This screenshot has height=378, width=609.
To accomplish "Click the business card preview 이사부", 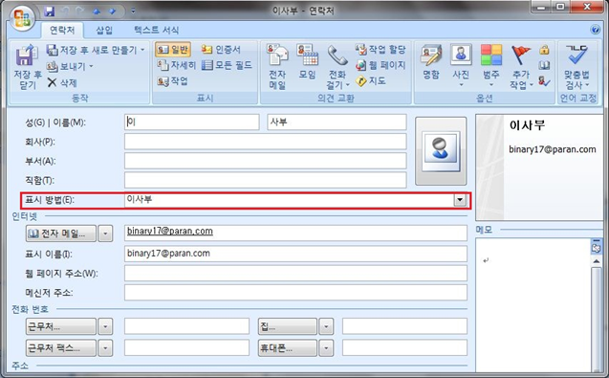I will (540, 167).
